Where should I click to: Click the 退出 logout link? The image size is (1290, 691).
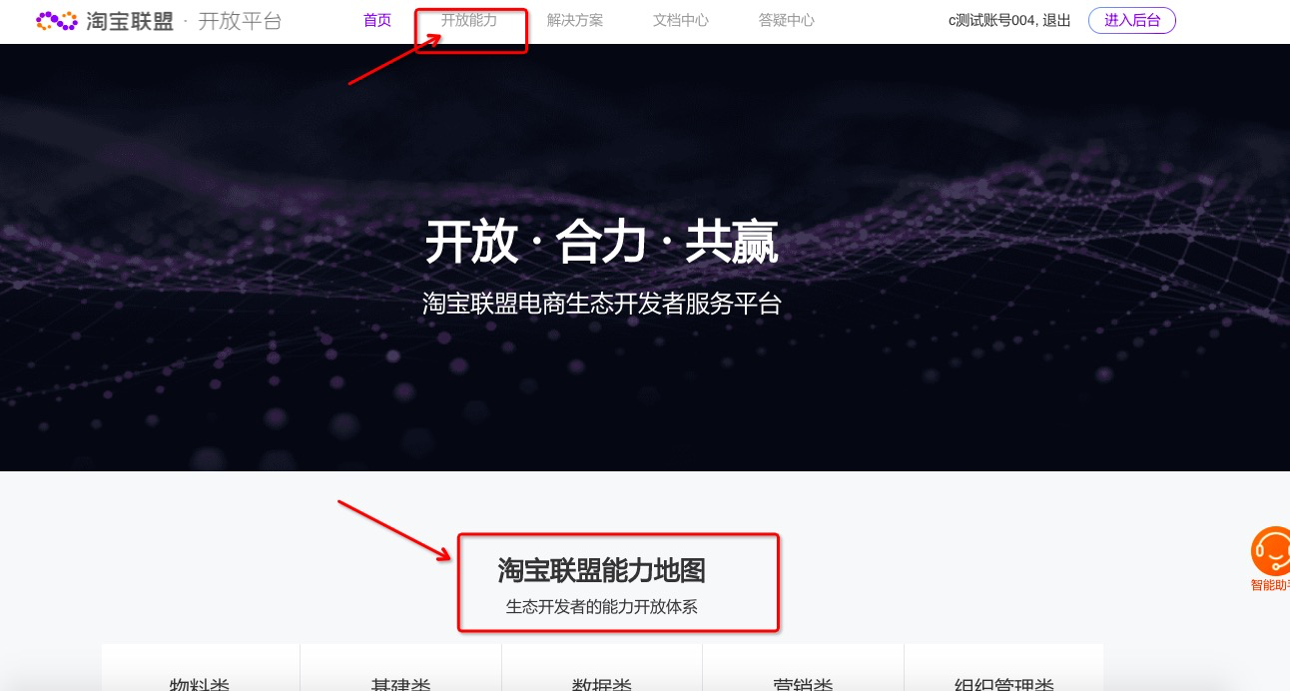click(1056, 20)
